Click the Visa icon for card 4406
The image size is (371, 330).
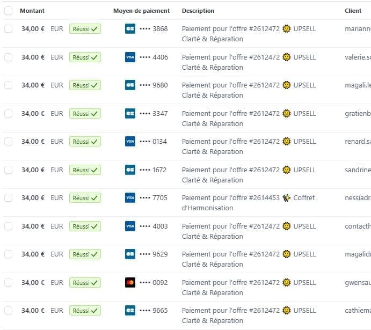(x=129, y=57)
